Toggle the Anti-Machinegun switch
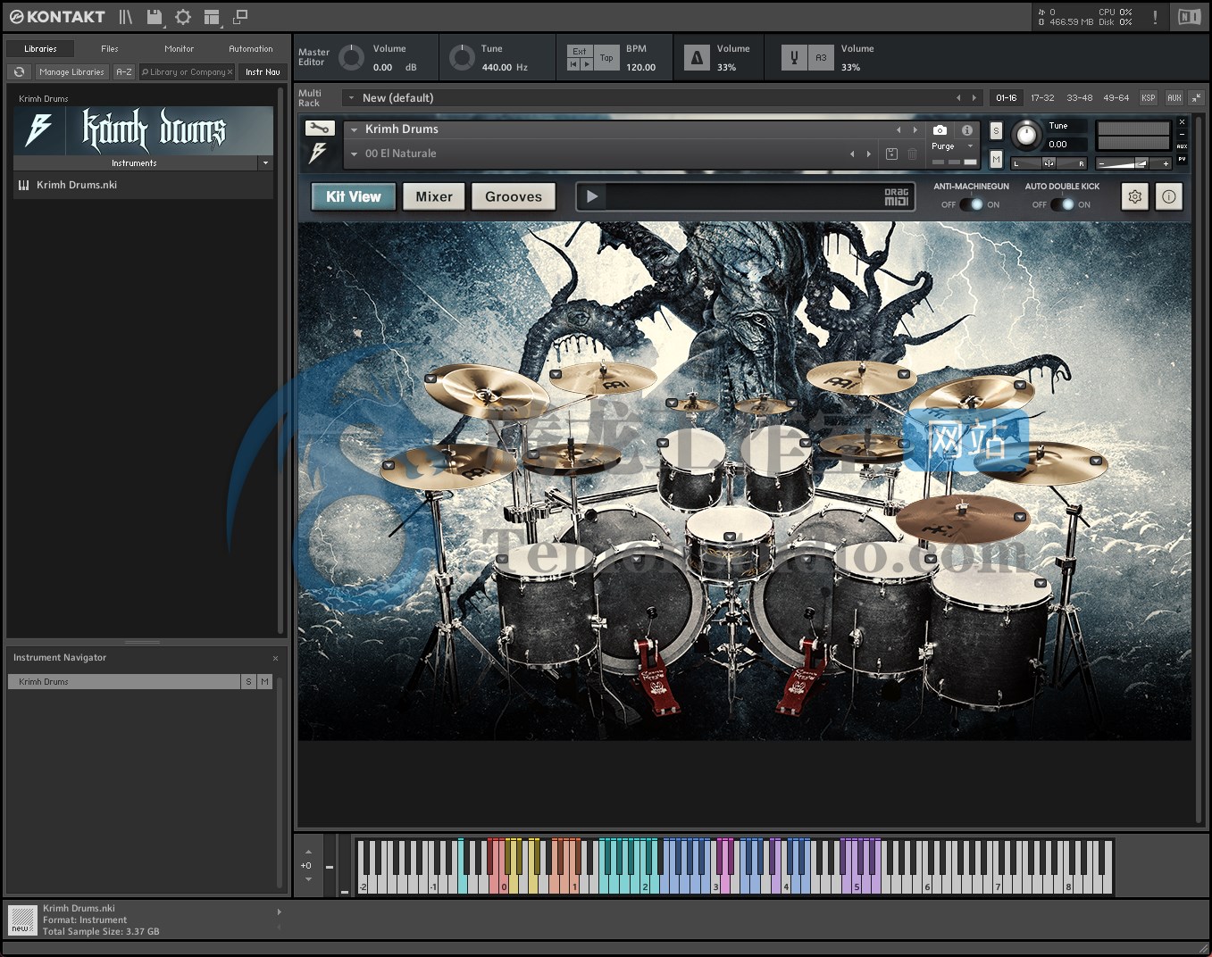This screenshot has width=1212, height=957. click(x=971, y=204)
